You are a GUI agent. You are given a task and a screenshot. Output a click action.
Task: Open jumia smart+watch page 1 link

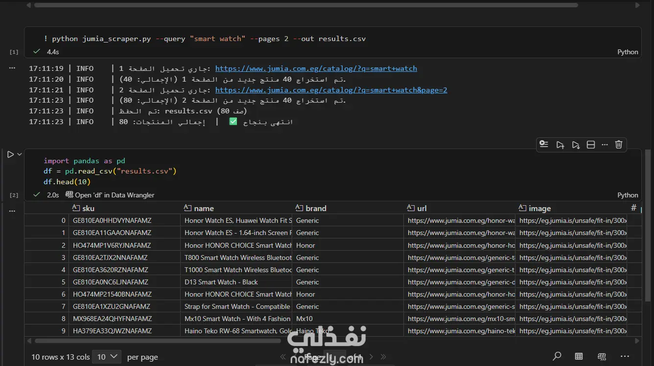point(316,68)
